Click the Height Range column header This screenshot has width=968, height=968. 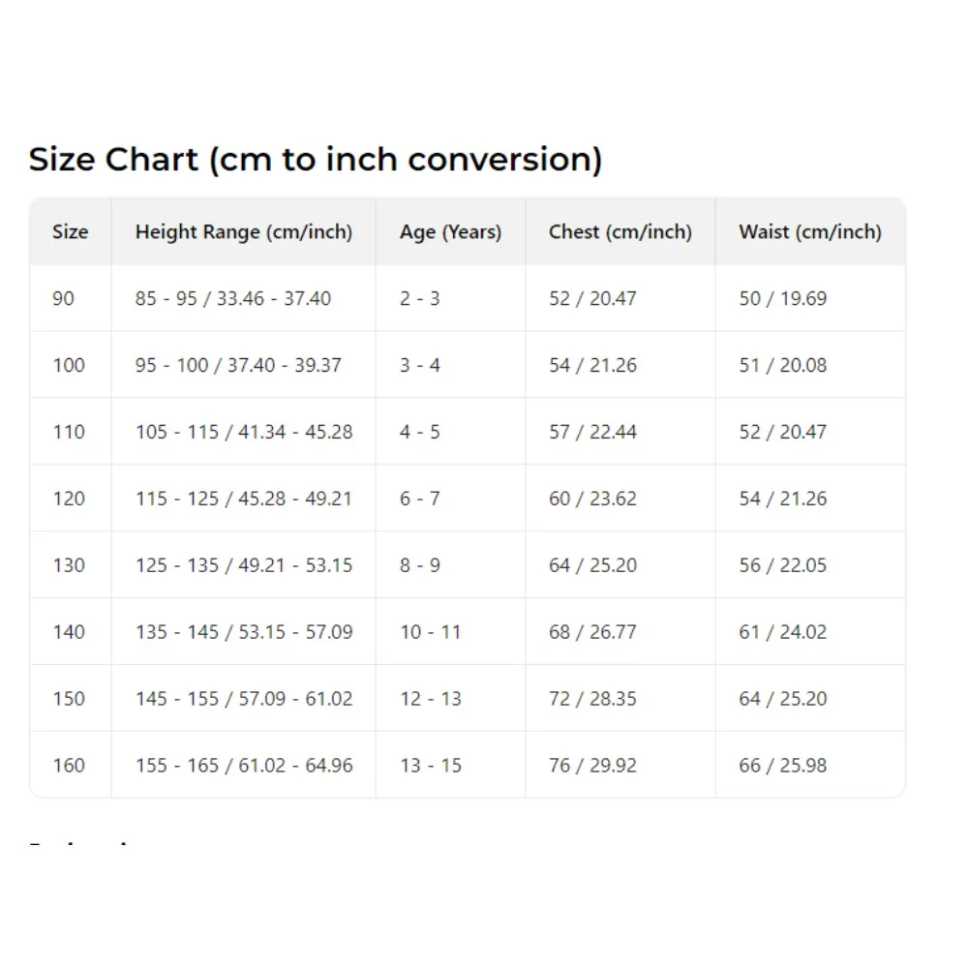[243, 232]
